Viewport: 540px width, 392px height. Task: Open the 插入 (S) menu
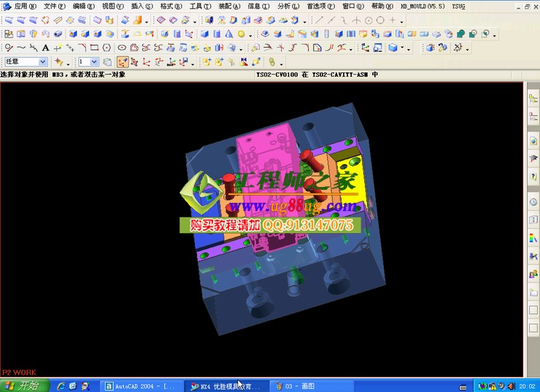[142, 6]
